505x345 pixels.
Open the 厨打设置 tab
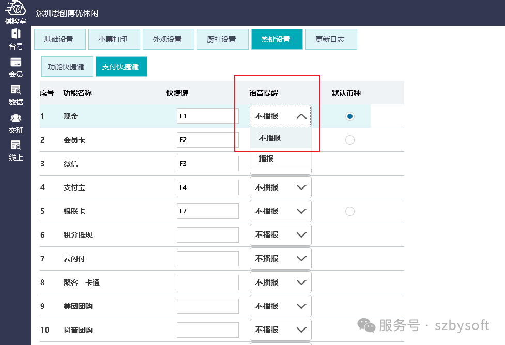tap(222, 39)
